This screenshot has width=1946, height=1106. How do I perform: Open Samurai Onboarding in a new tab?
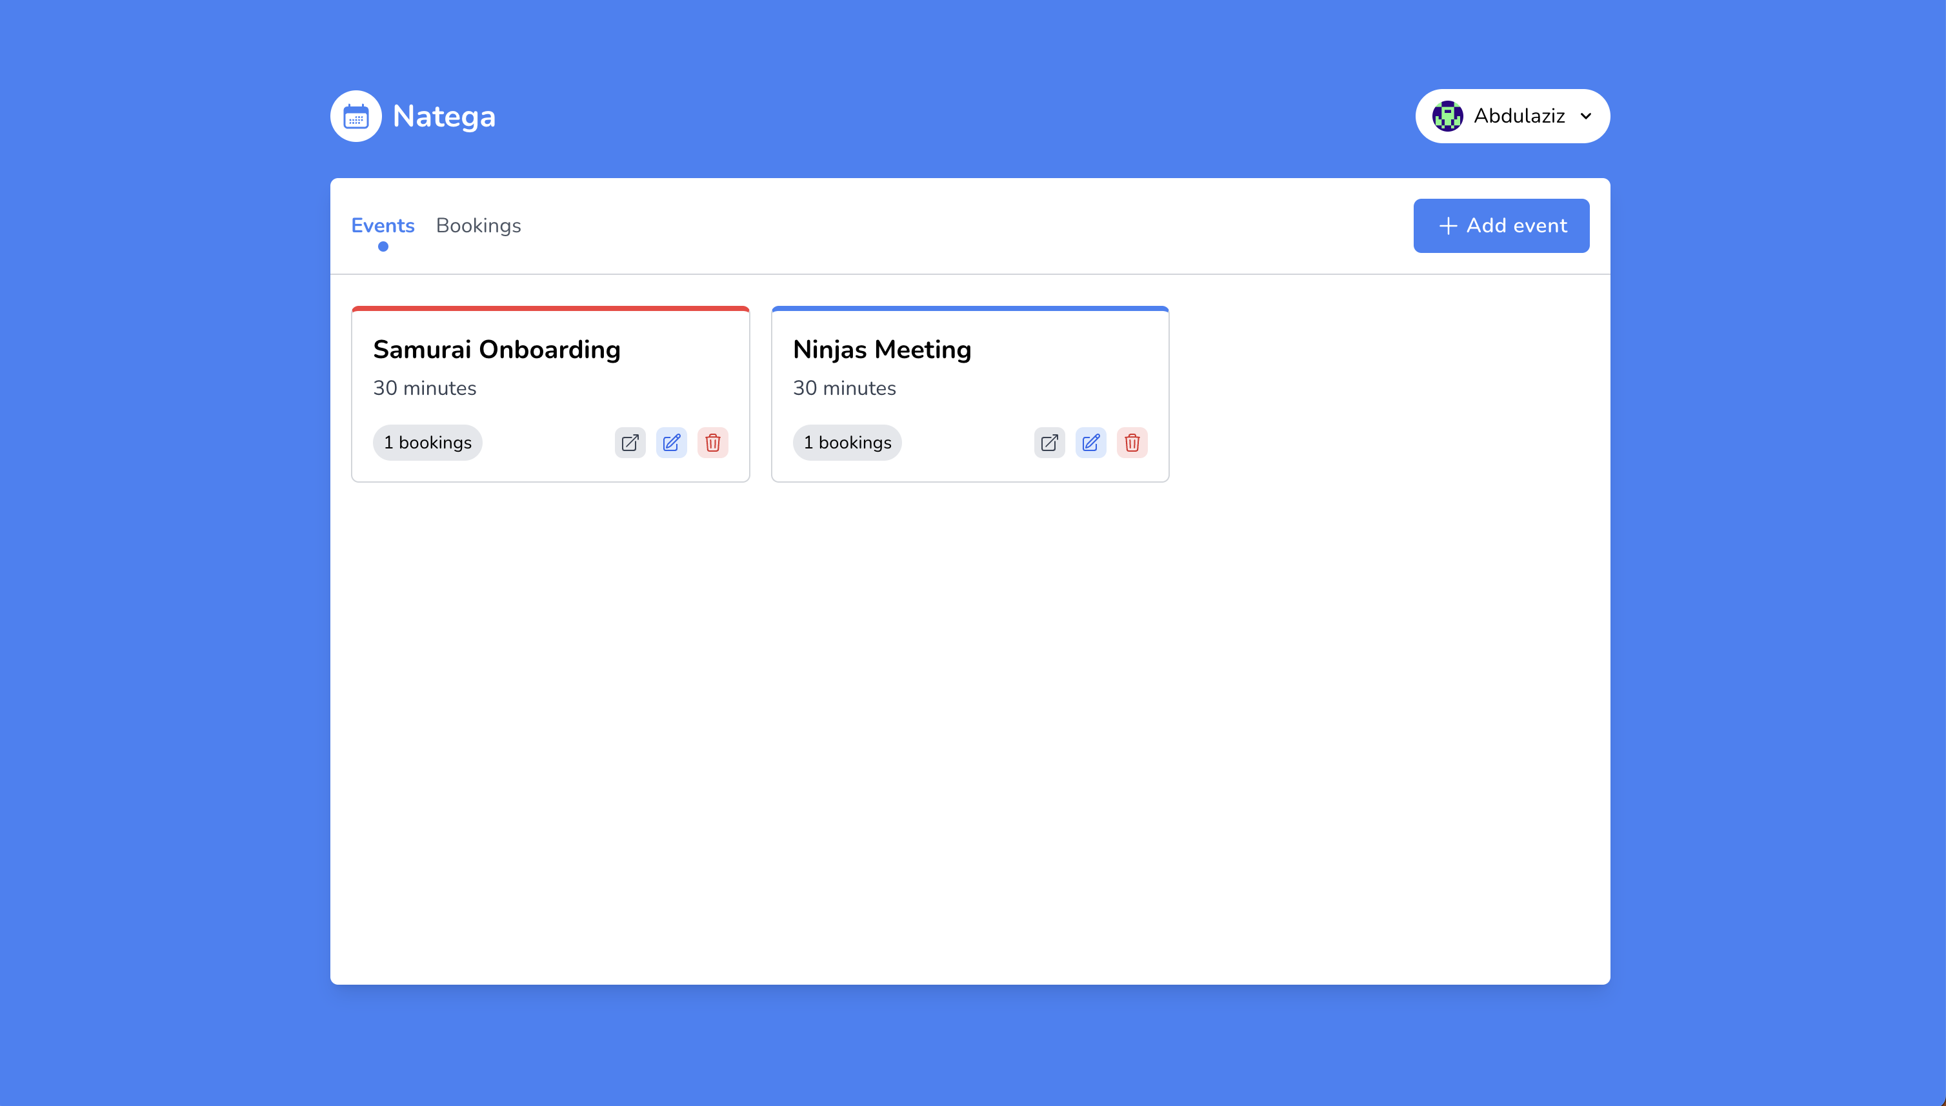pyautogui.click(x=629, y=442)
